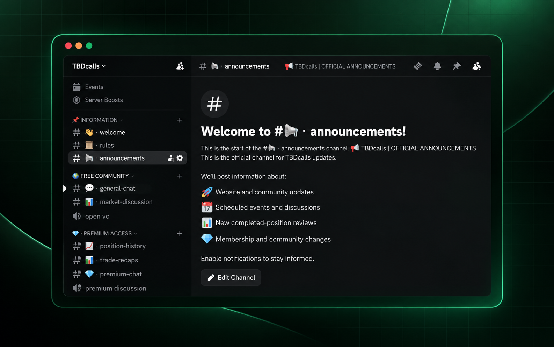This screenshot has height=347, width=554.
Task: Open notification settings bell icon
Action: pyautogui.click(x=437, y=66)
